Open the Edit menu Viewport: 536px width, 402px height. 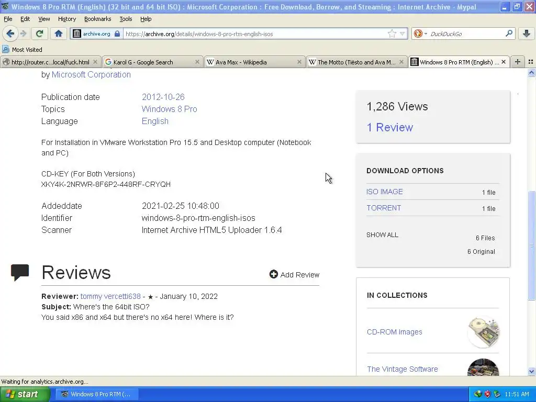click(25, 19)
